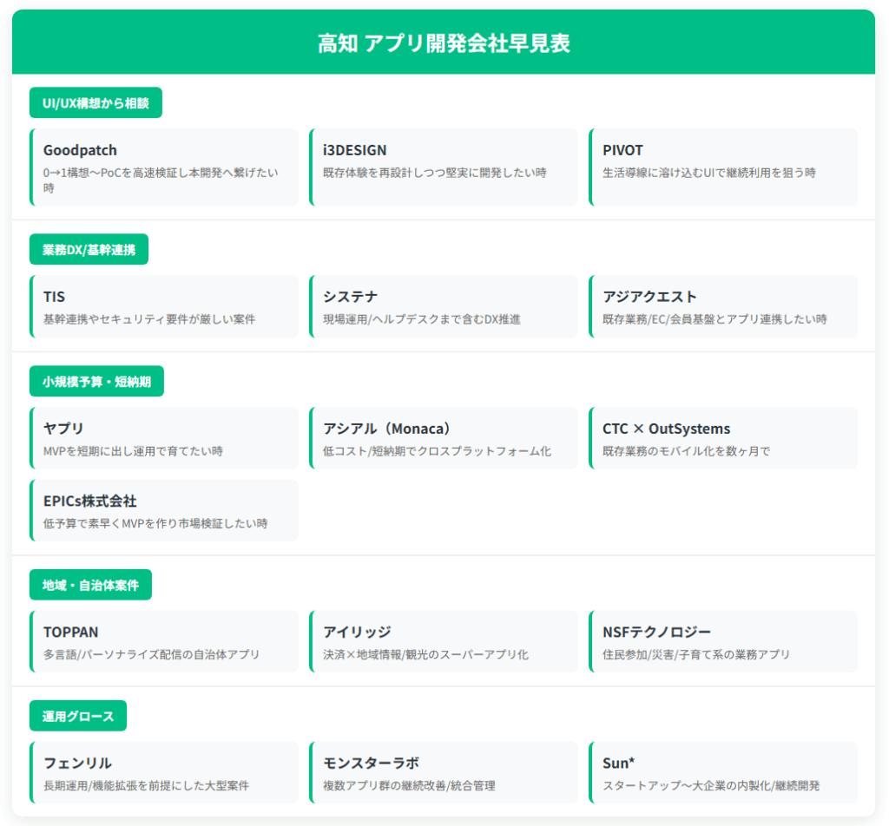The image size is (889, 826).
Task: Open the i3DESIGN company card
Action: tap(444, 167)
